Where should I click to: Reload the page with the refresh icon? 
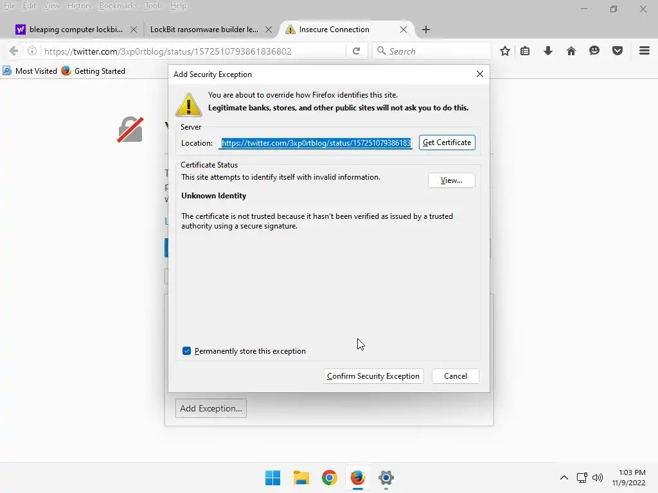[x=356, y=51]
